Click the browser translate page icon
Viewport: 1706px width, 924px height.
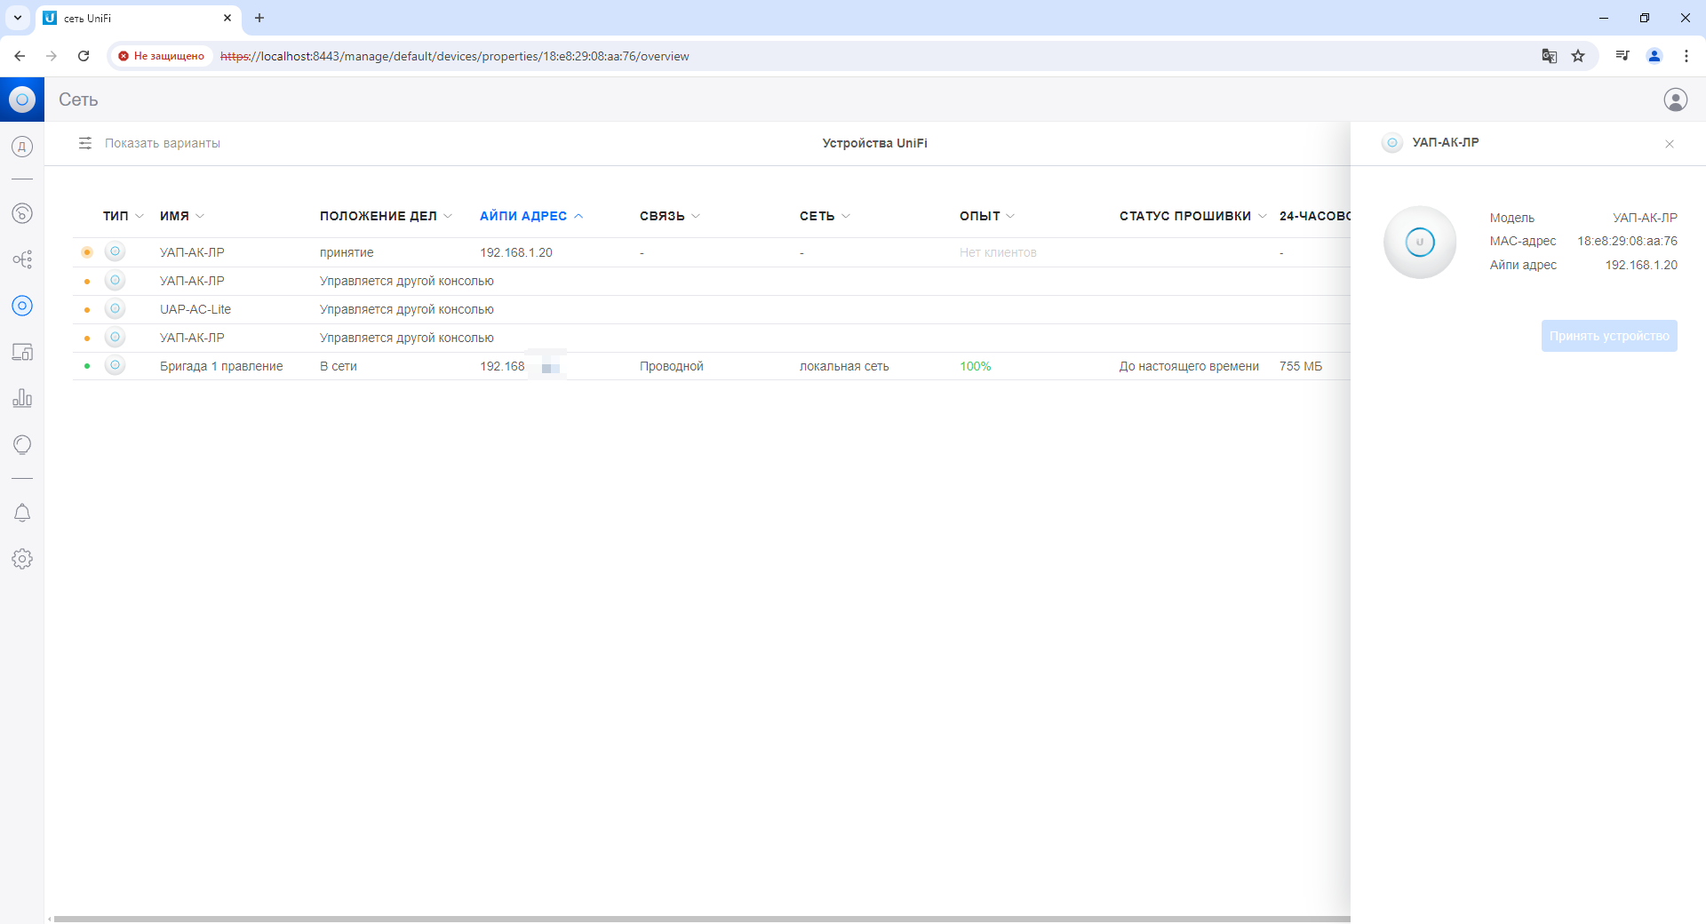point(1550,56)
